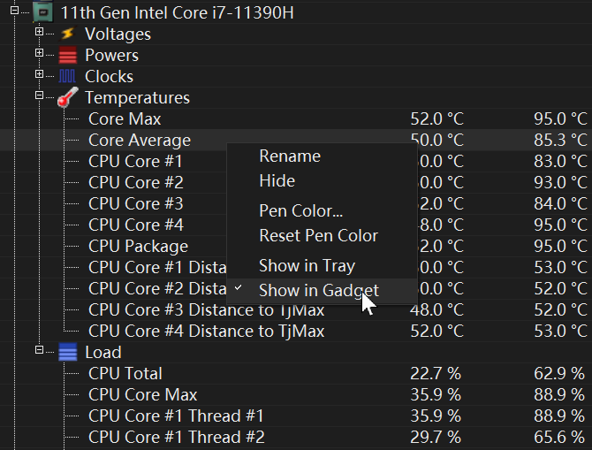Click Core Max value 52.0 °C
This screenshot has height=450, width=592.
[x=436, y=118]
